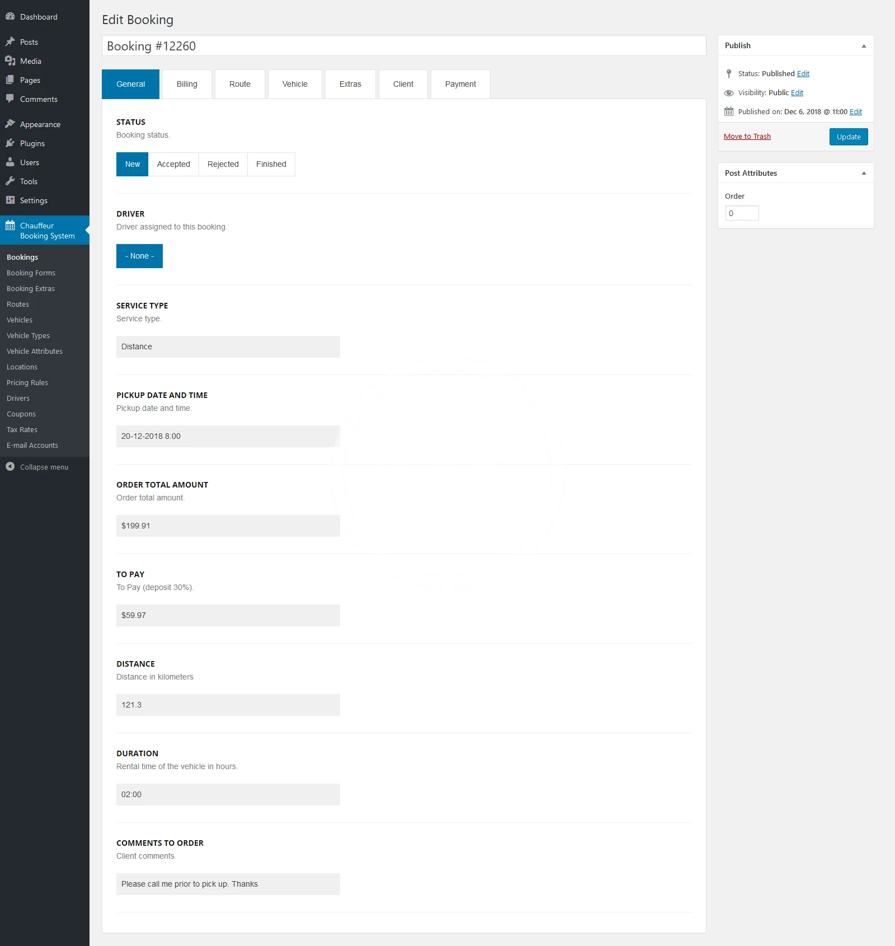Set booking status to Rejected
This screenshot has width=895, height=946.
[x=223, y=165]
